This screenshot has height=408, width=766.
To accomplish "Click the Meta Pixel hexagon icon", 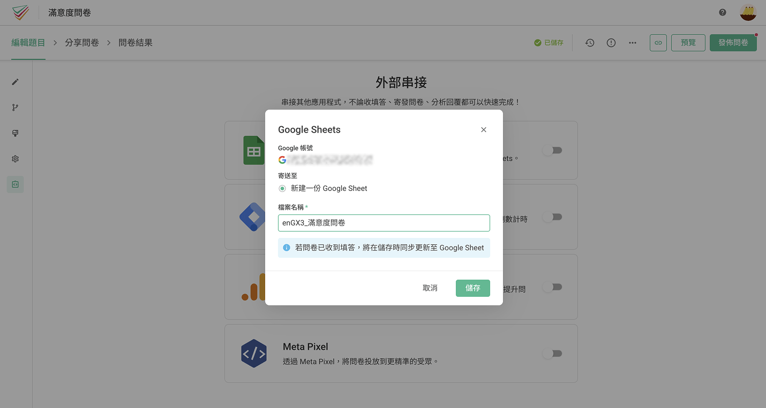I will pos(254,353).
